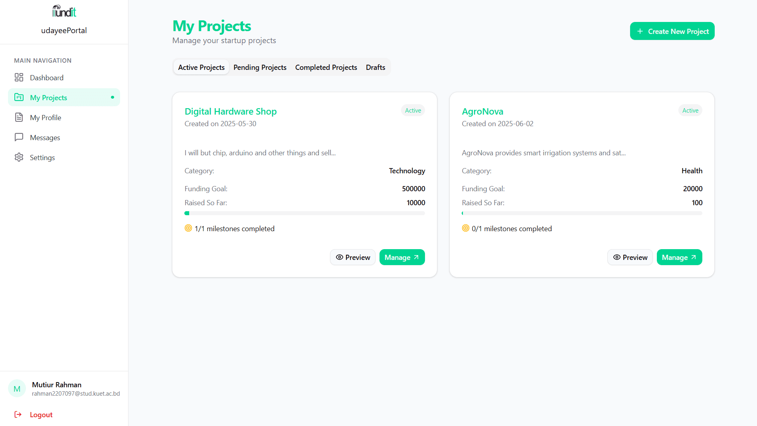
Task: Click the user avatar M circle
Action: (x=17, y=388)
